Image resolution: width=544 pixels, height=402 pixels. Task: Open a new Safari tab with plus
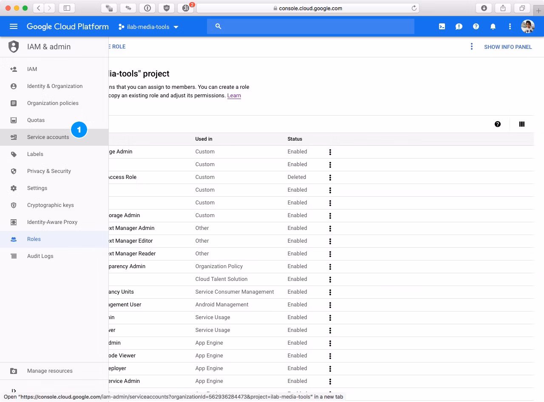point(538,10)
